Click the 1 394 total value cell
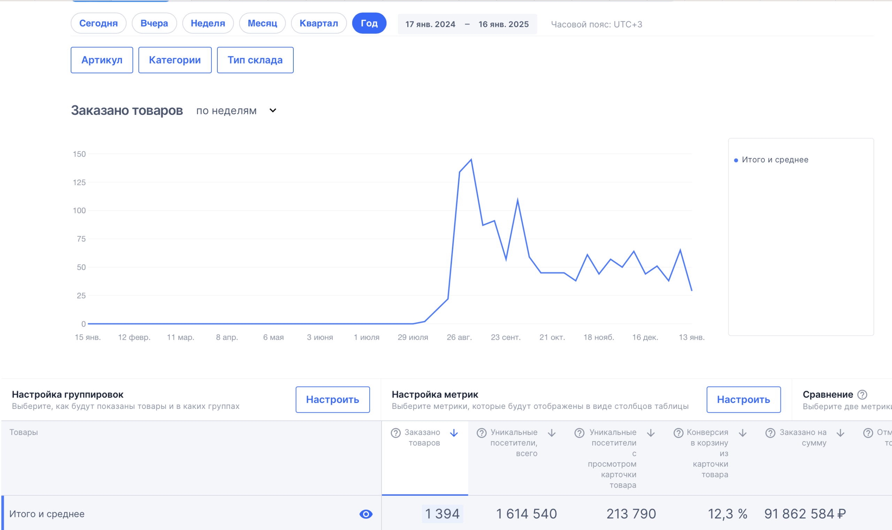The height and width of the screenshot is (530, 892). pyautogui.click(x=442, y=514)
